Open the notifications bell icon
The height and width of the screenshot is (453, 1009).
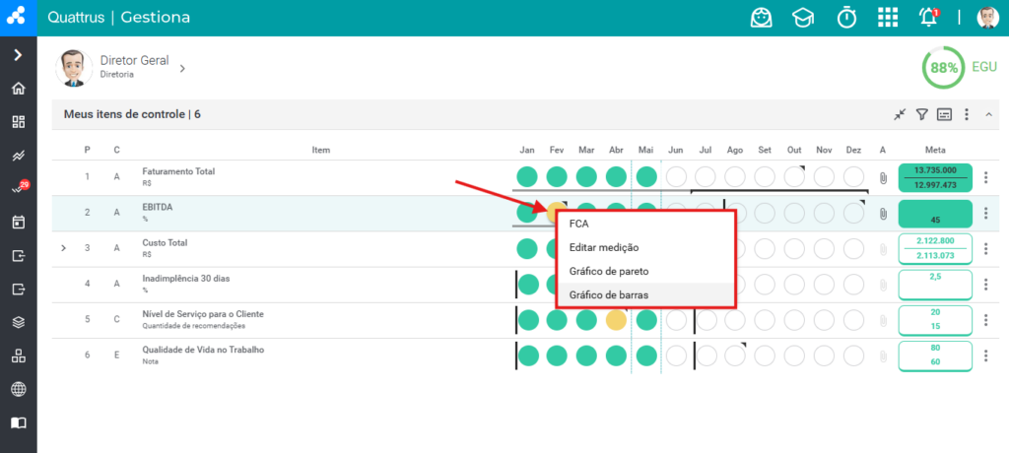click(928, 18)
